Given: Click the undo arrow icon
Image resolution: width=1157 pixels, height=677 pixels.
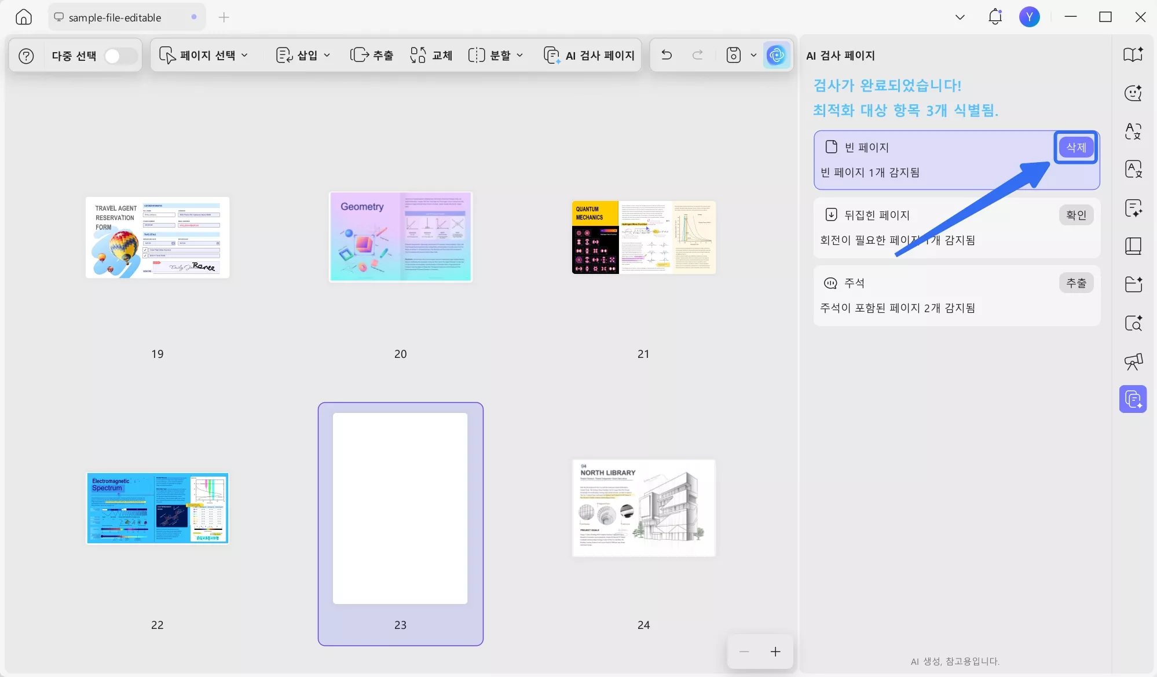Looking at the screenshot, I should pos(666,55).
